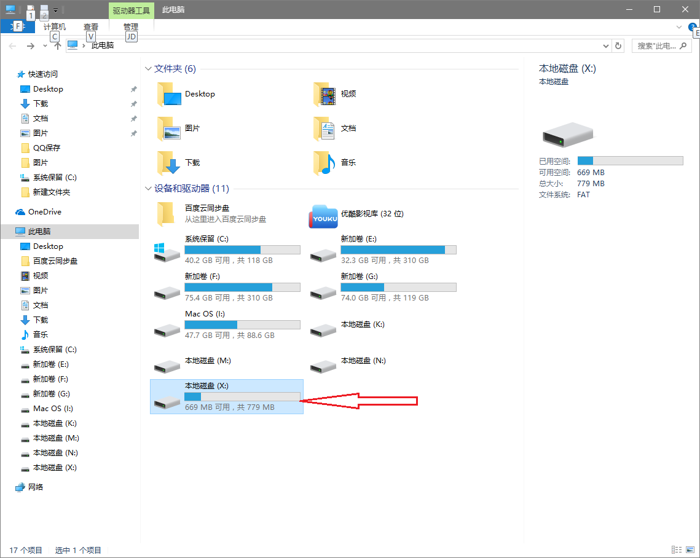Select drive Mac OS (I:) in the main pane
The width and height of the screenshot is (700, 558).
pyautogui.click(x=227, y=324)
